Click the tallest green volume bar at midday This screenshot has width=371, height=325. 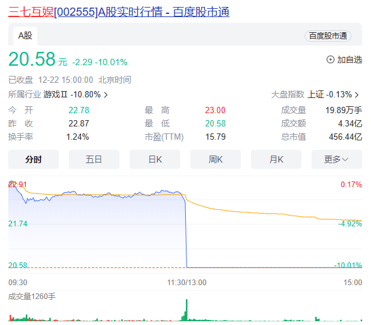pos(186,310)
